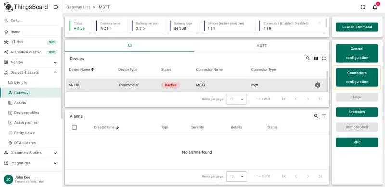
Task: Jump to Alarms table first page
Action: [284, 176]
